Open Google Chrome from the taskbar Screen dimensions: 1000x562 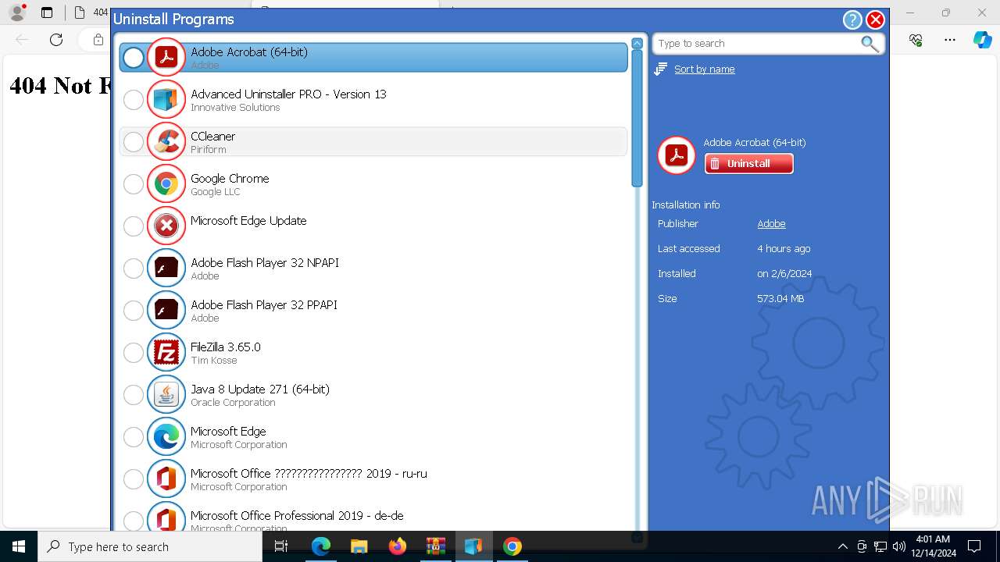coord(512,546)
